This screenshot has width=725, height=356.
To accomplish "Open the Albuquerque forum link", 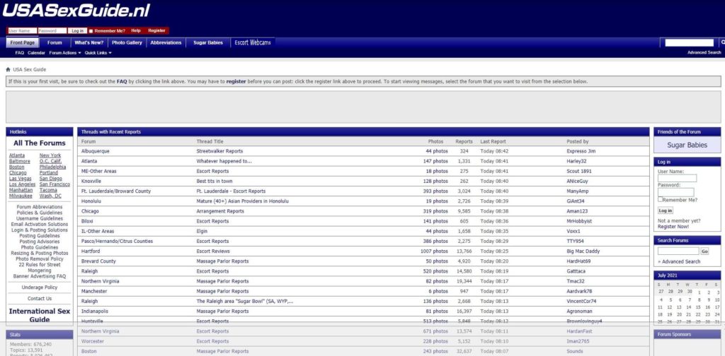I will [x=96, y=151].
